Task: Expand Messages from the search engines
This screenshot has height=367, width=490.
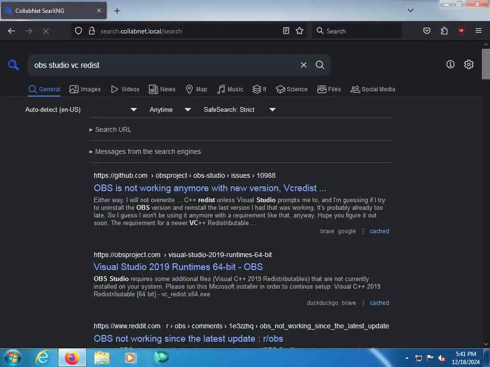Action: click(x=145, y=151)
